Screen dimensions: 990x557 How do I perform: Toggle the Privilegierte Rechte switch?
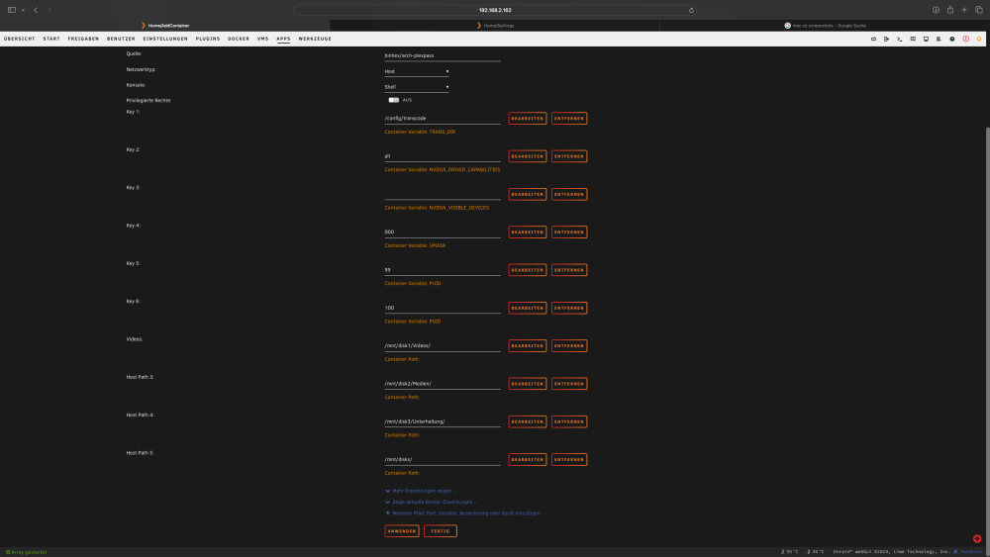coord(393,100)
